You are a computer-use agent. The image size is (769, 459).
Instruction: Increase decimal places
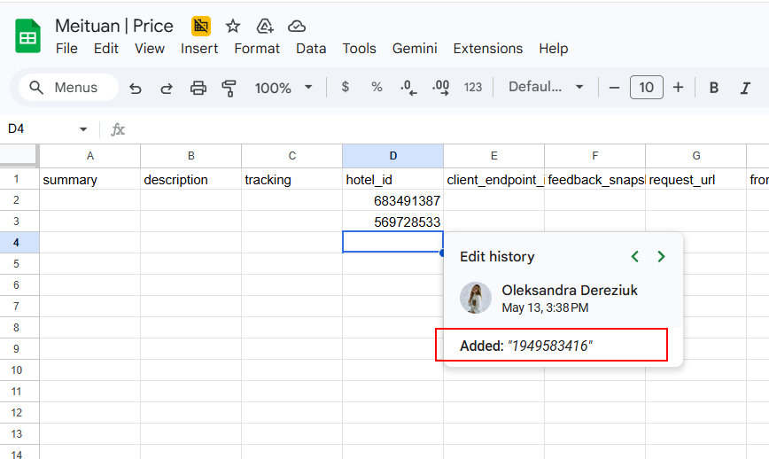coord(440,88)
